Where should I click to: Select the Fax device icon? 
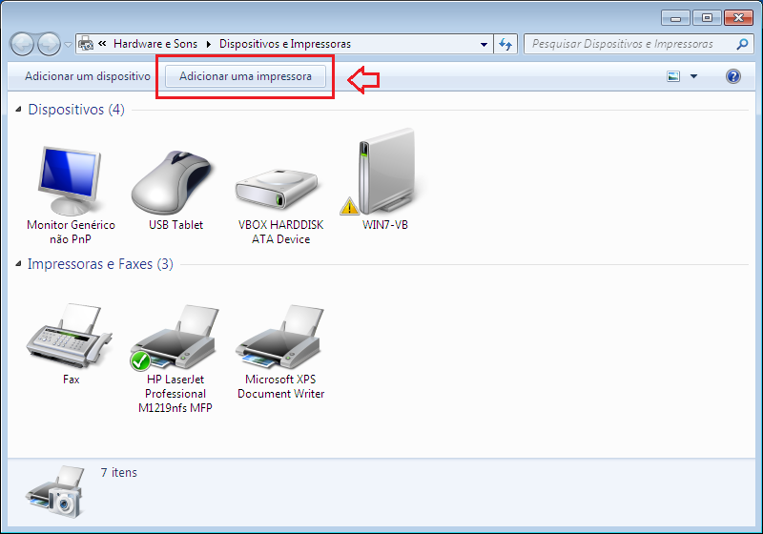click(69, 336)
